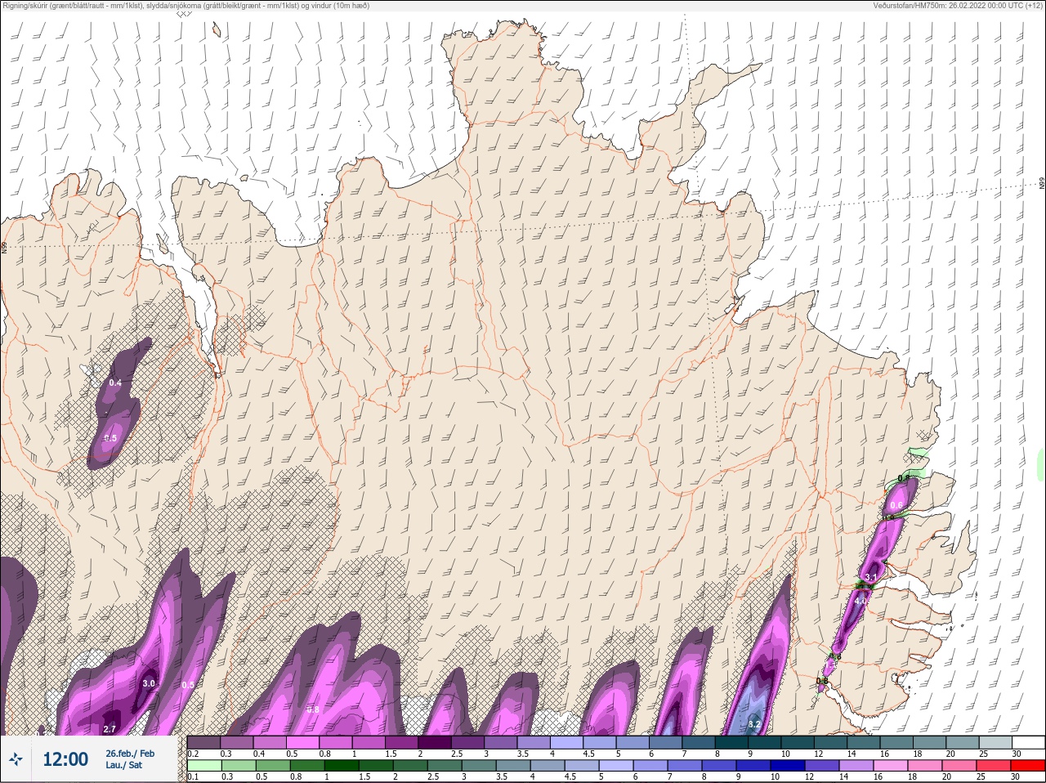Select the white final swatch in the snow legend
Screen dimensions: 1046x783
[1028, 742]
